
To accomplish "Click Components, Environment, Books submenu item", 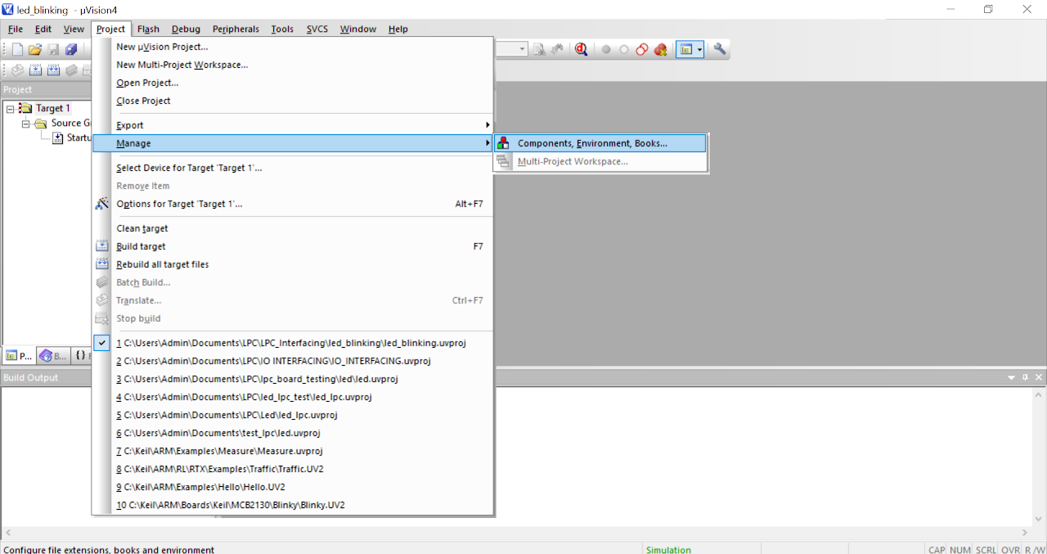I will pos(600,143).
